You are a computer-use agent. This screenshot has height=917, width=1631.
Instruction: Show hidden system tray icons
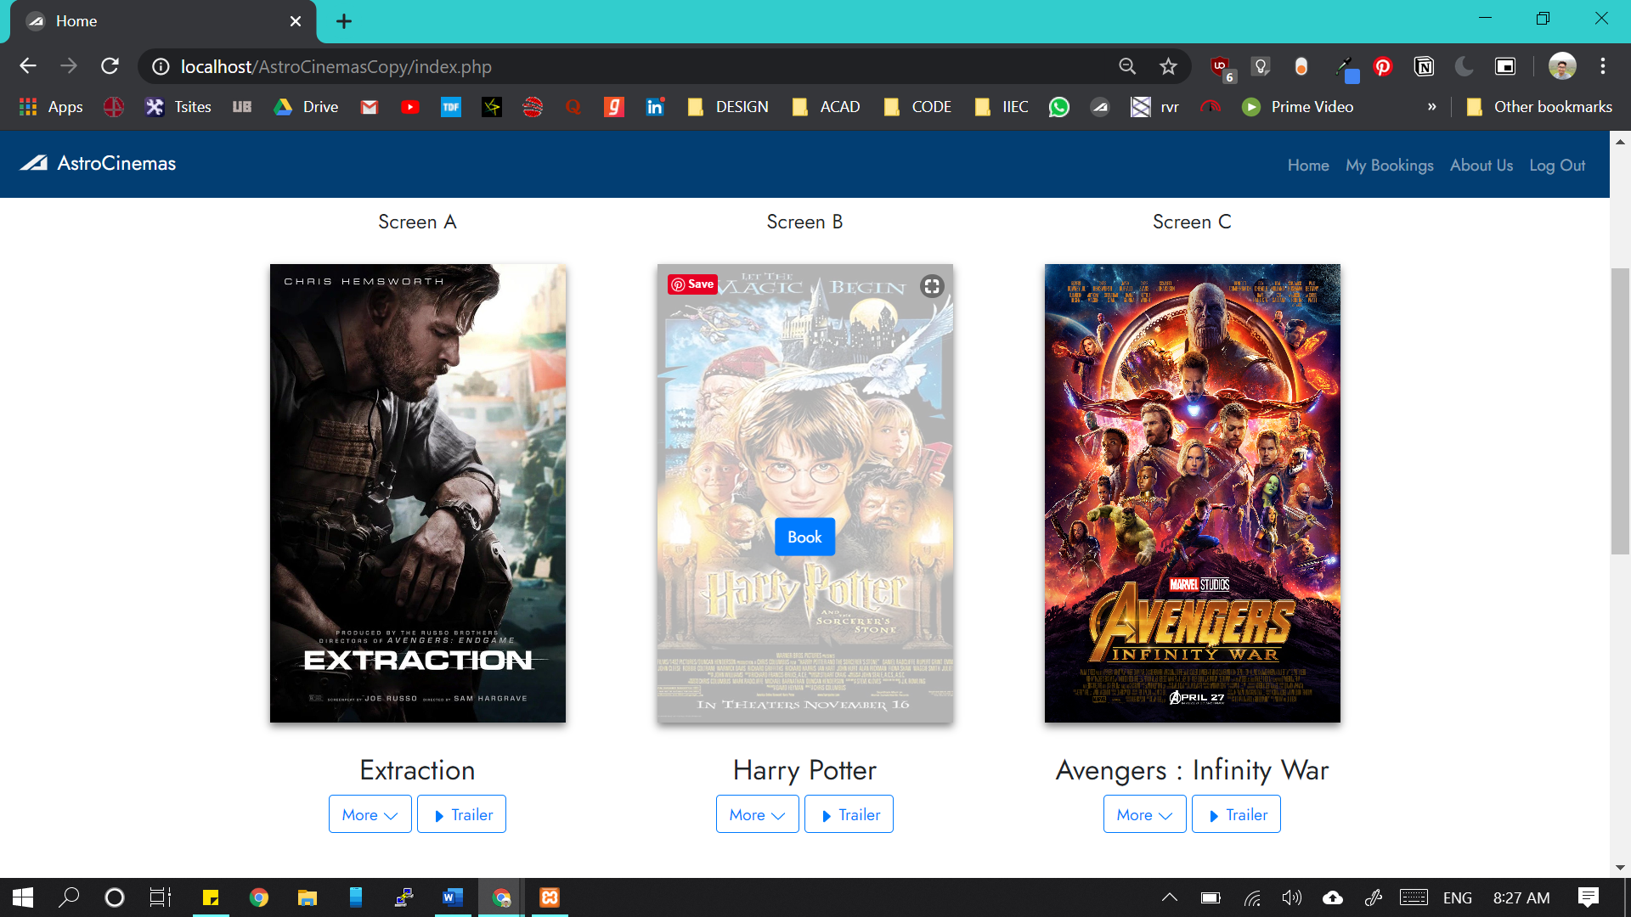point(1170,897)
